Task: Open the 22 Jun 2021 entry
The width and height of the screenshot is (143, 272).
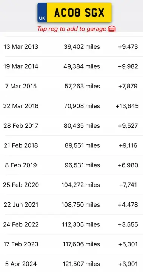Action: 71,205
